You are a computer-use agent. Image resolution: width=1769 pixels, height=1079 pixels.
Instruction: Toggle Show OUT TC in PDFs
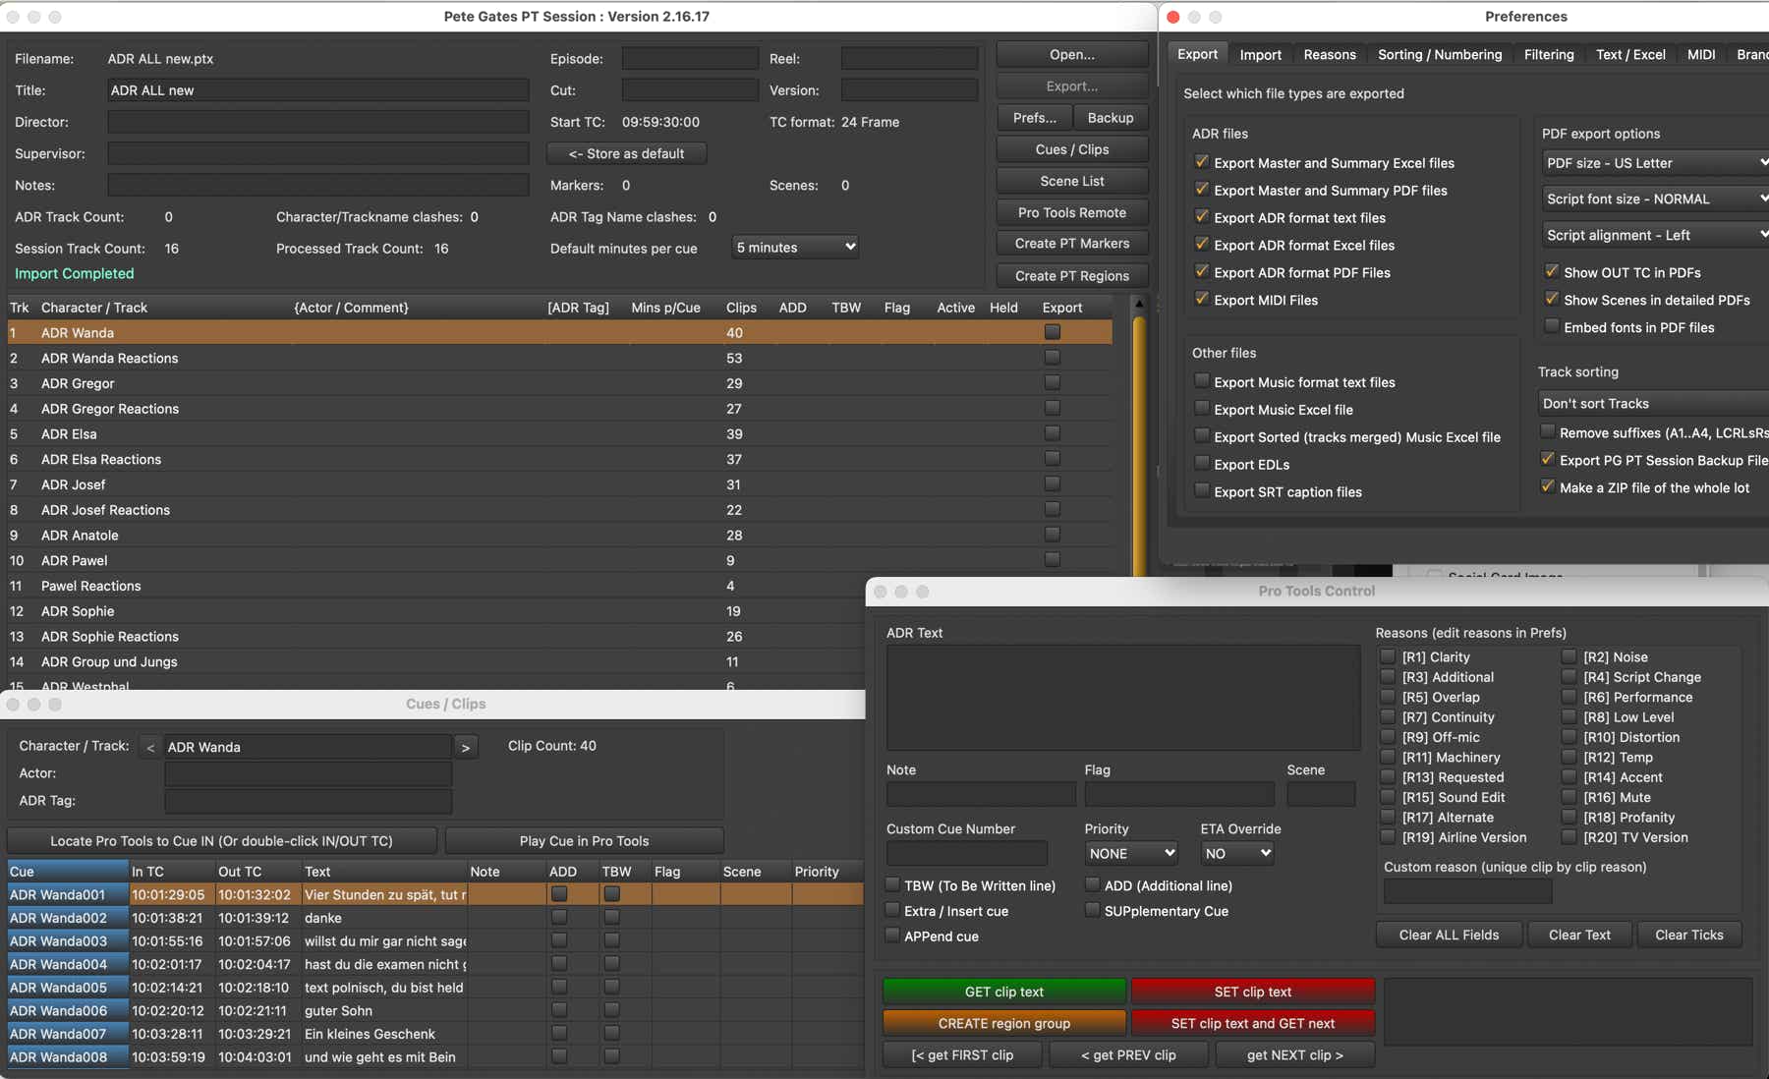click(x=1552, y=272)
